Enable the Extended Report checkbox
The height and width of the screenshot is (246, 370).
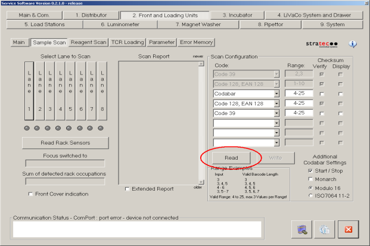click(128, 189)
